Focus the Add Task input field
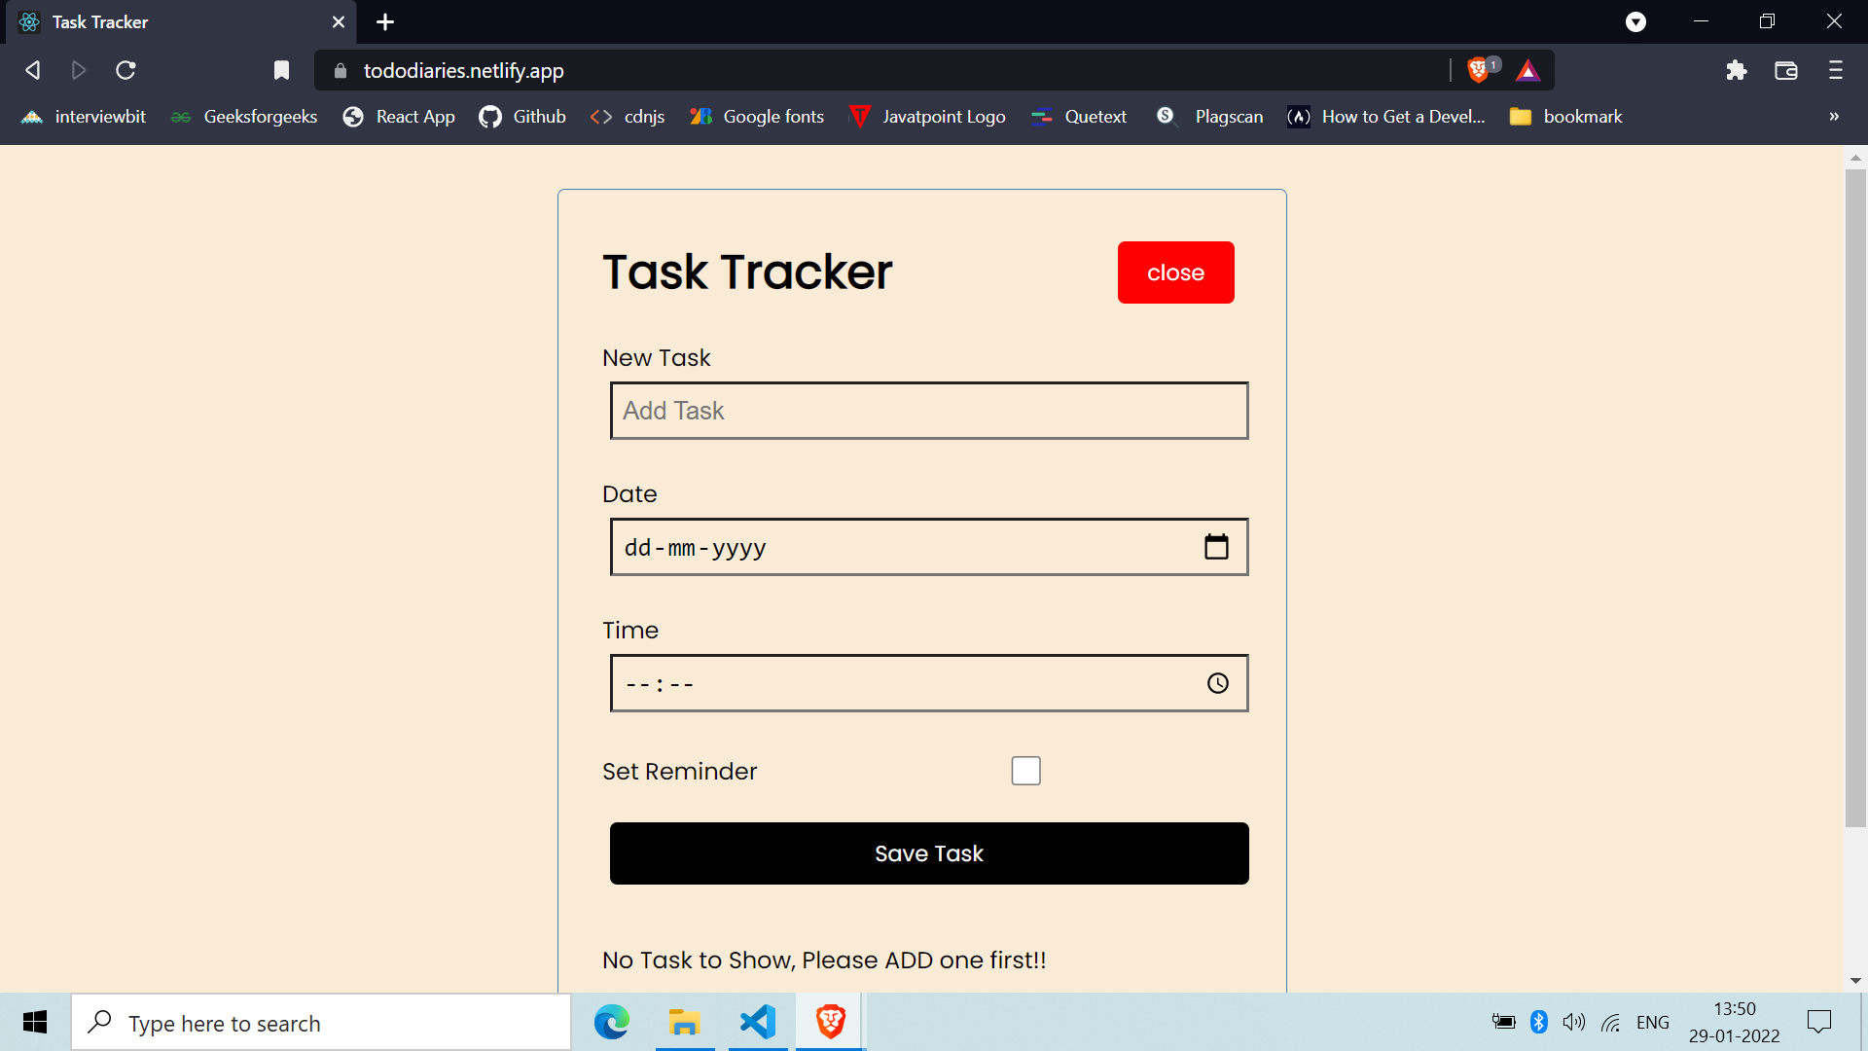This screenshot has width=1868, height=1051. [x=929, y=411]
